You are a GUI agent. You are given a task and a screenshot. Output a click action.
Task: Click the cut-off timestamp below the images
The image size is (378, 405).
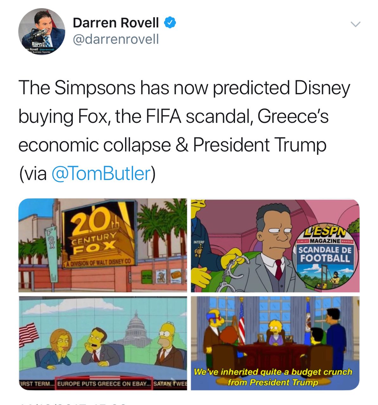(73, 403)
